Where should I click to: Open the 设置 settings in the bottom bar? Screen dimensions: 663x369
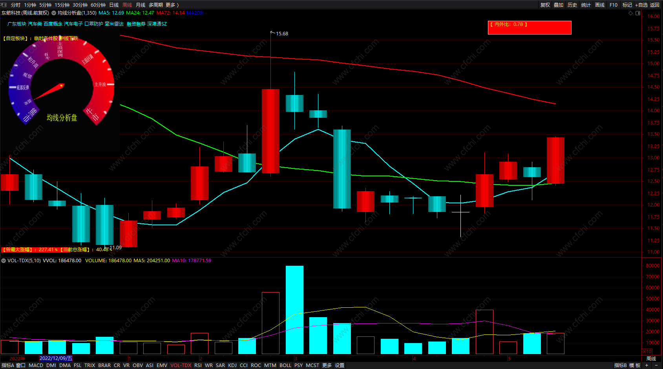(x=340, y=365)
